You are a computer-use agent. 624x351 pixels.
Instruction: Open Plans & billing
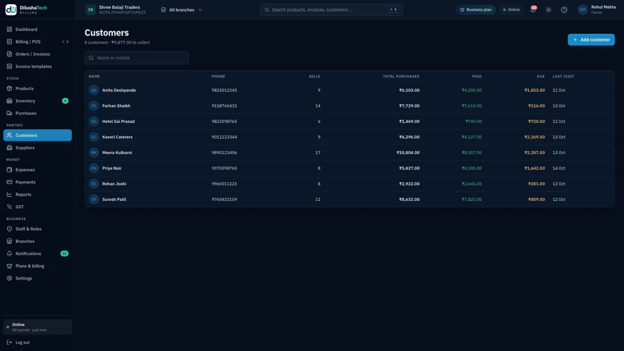coord(37,266)
